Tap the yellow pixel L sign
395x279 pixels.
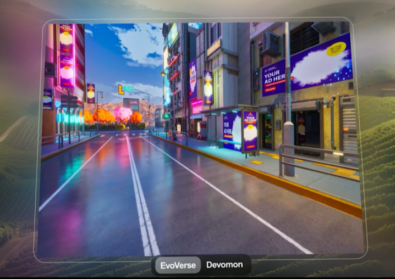[x=121, y=90]
